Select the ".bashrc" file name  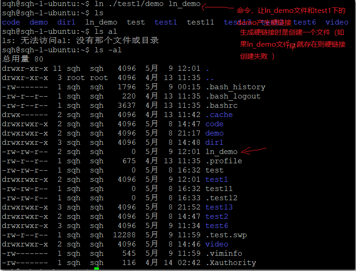pos(221,105)
